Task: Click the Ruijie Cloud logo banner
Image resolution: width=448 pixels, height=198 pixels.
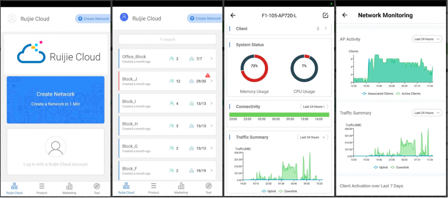Action: tap(56, 54)
